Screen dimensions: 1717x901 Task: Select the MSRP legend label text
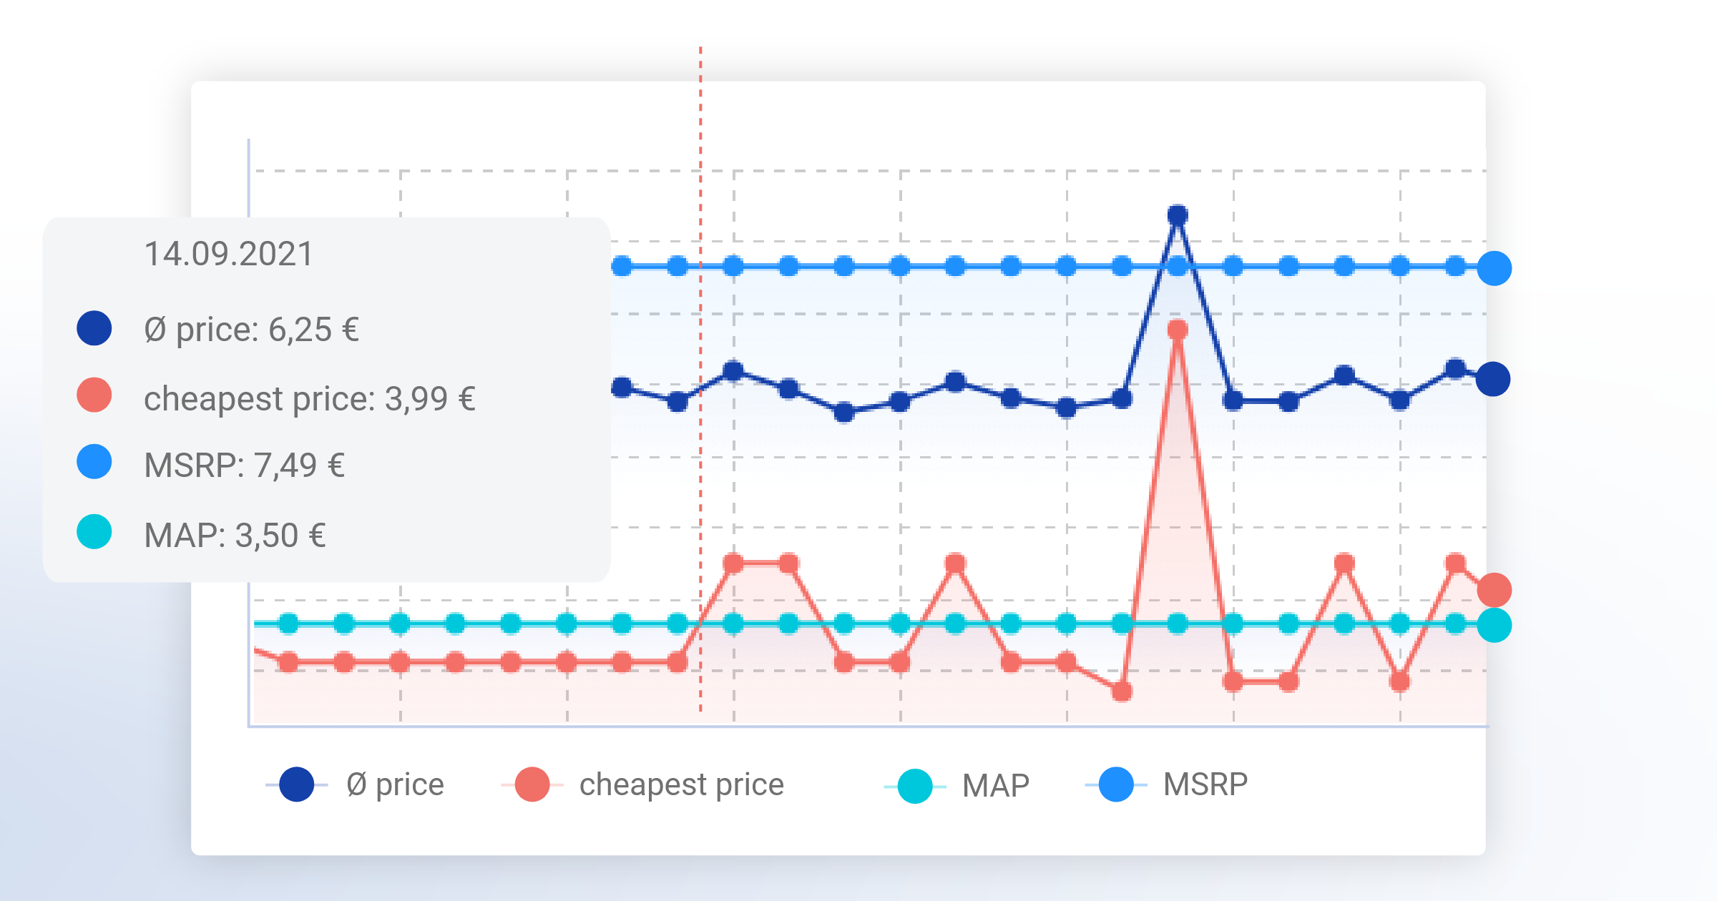click(x=1205, y=784)
